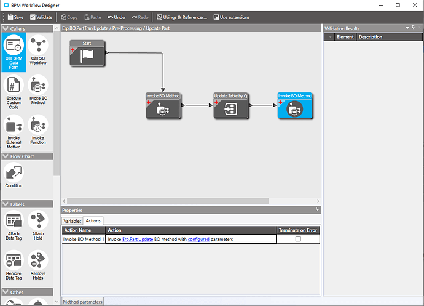This screenshot has width=424, height=306.
Task: Select the Invoke External Method item
Action: (14, 132)
